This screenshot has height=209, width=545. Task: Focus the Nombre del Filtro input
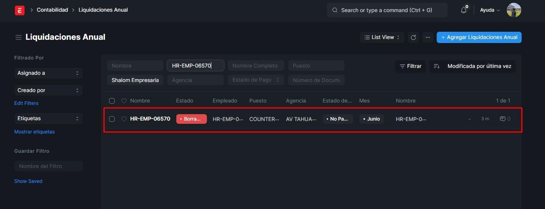click(48, 166)
